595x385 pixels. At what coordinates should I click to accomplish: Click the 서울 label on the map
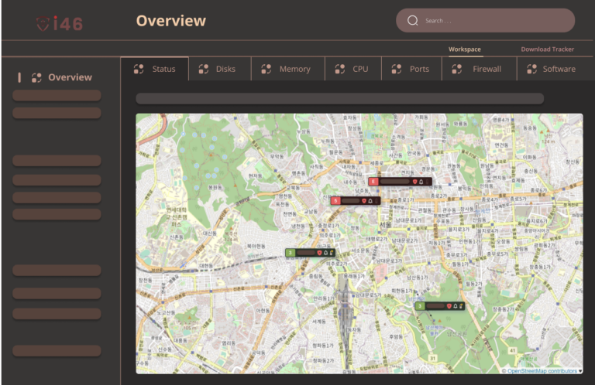[x=385, y=224]
